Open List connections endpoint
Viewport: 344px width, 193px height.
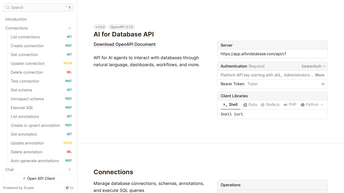click(x=41, y=37)
